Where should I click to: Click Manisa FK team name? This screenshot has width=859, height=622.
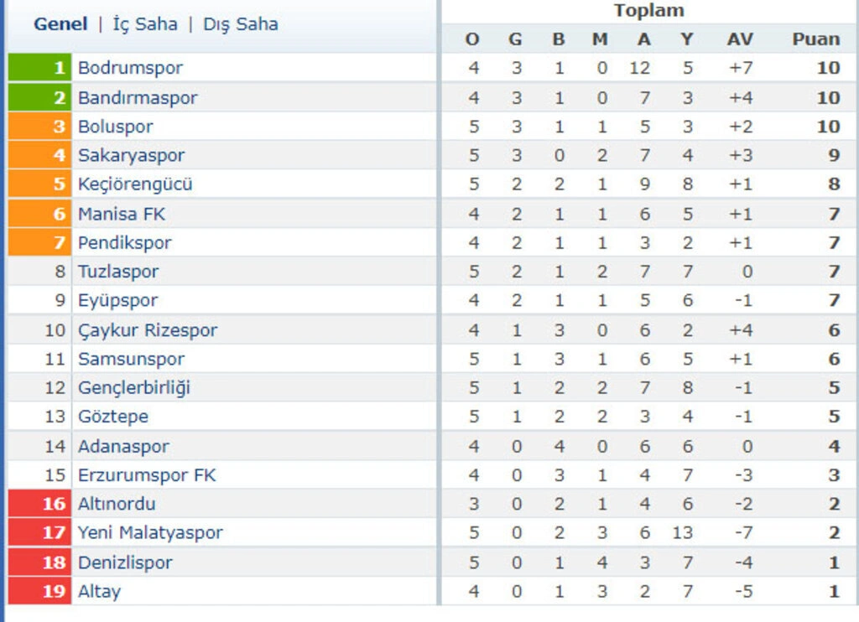(122, 214)
